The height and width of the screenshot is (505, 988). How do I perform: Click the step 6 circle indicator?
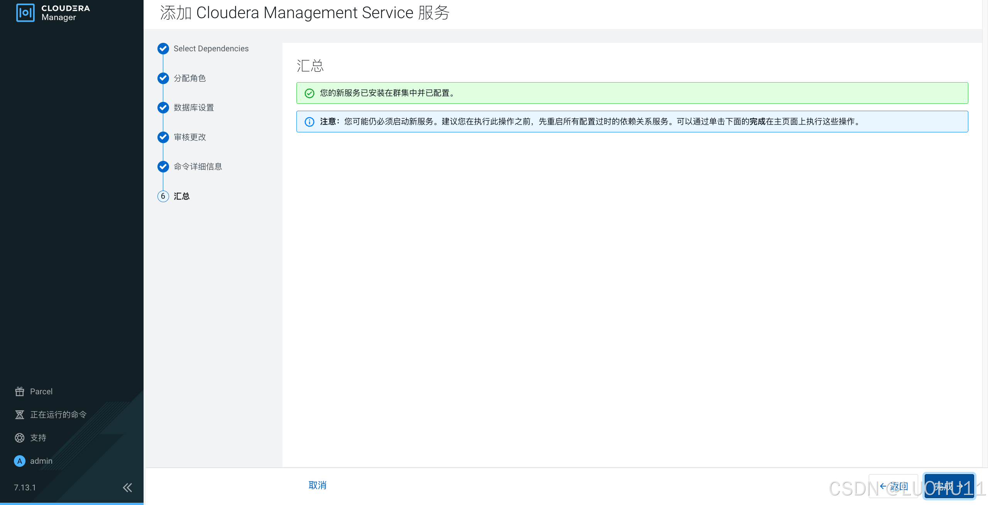(163, 196)
